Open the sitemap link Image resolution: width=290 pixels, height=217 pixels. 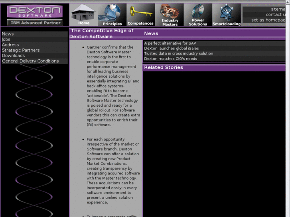[278, 9]
